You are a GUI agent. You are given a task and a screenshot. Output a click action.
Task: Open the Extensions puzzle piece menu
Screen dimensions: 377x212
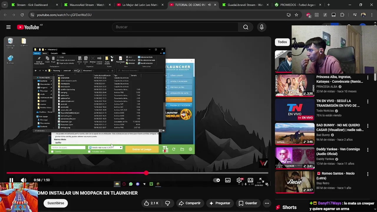[342, 15]
